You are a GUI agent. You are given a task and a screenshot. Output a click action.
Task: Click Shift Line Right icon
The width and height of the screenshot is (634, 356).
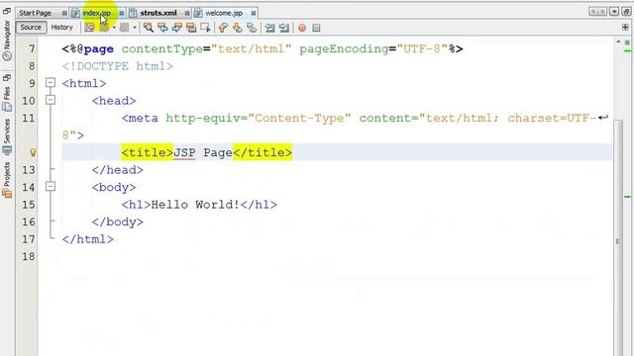pyautogui.click(x=284, y=28)
